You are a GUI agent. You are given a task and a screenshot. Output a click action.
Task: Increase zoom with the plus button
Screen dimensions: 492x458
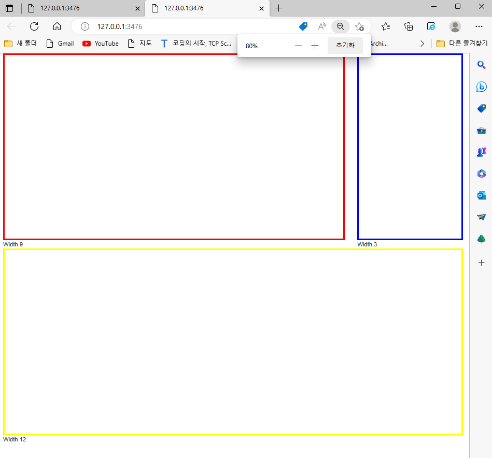315,46
